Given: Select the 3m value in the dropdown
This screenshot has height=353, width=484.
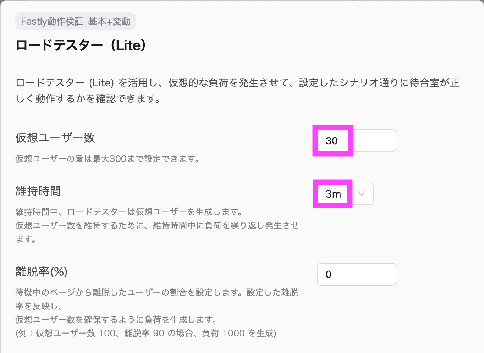Looking at the screenshot, I should tap(332, 194).
